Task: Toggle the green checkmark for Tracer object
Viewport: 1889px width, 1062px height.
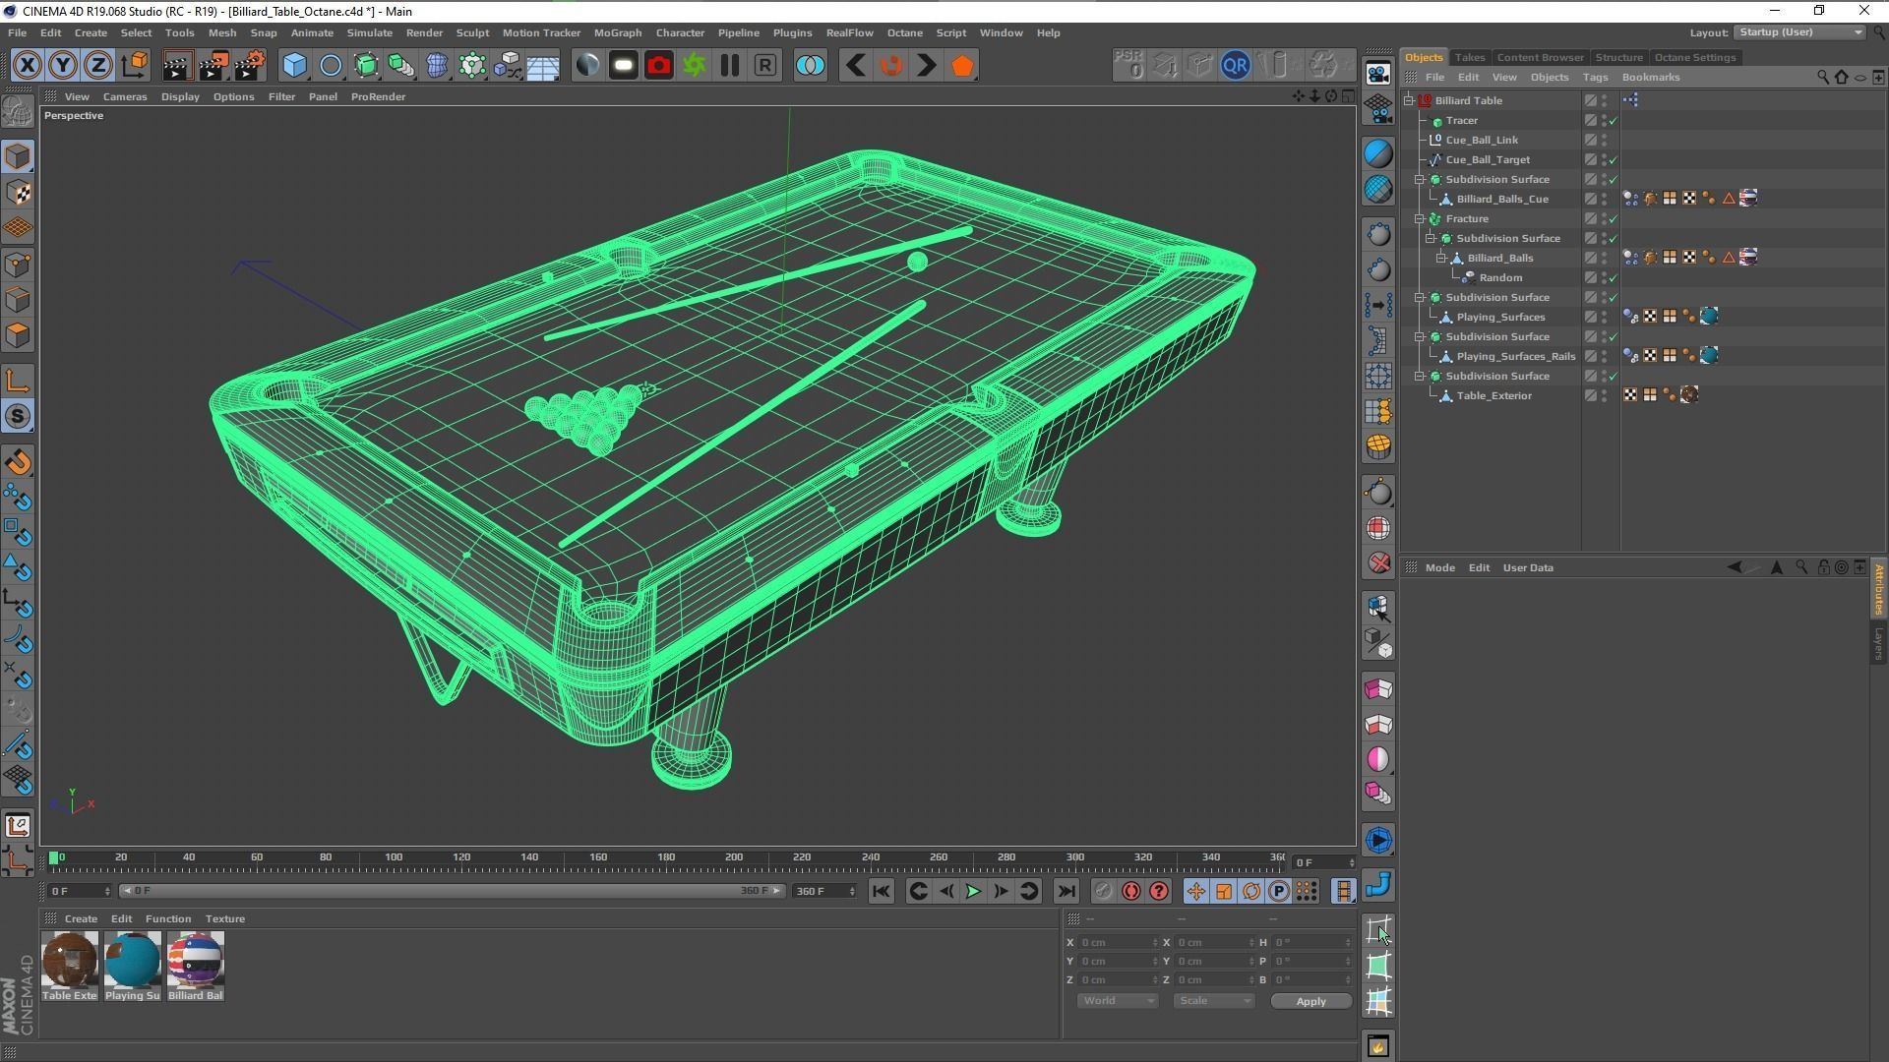Action: [x=1614, y=121]
